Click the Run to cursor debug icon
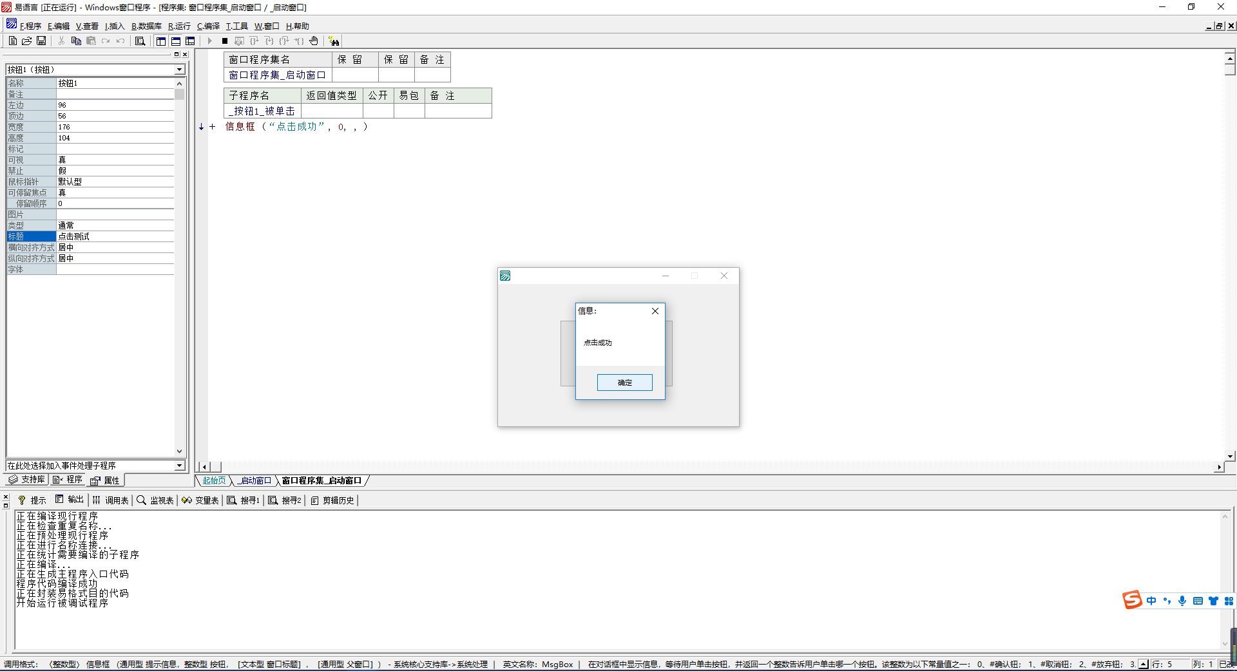The width and height of the screenshot is (1237, 671). point(299,41)
